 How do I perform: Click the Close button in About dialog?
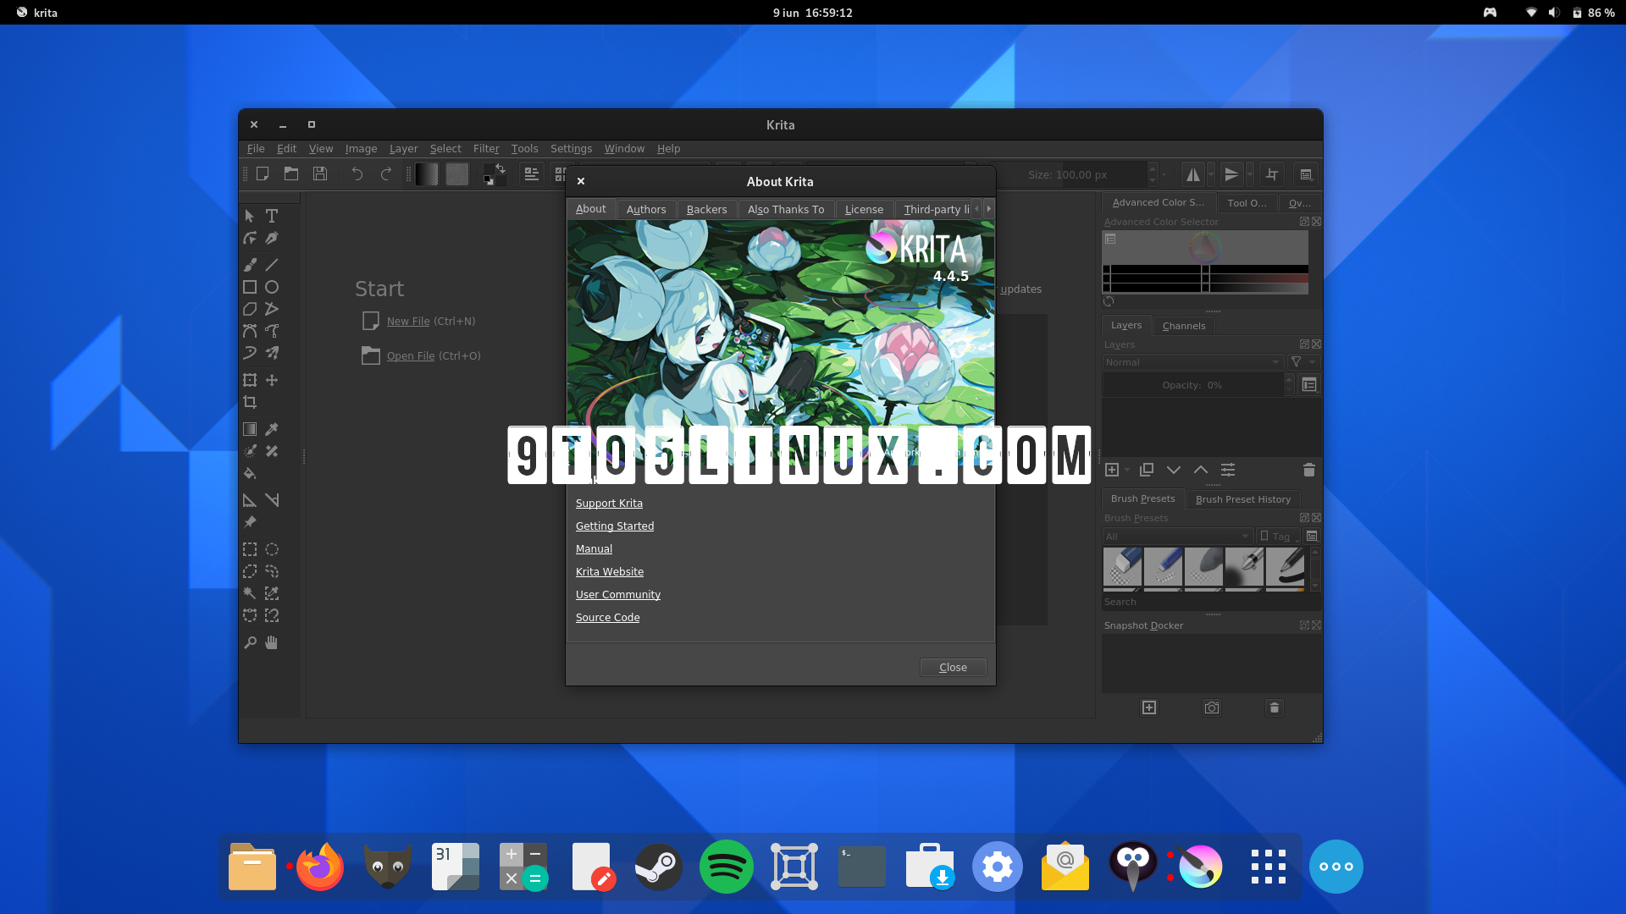[953, 667]
